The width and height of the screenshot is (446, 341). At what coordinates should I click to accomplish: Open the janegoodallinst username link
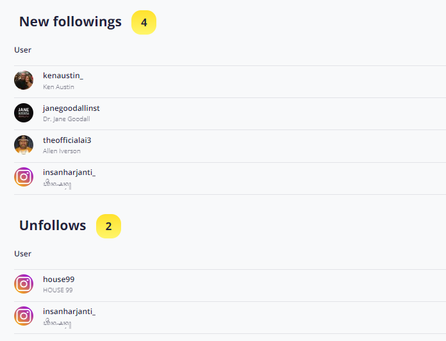(71, 108)
